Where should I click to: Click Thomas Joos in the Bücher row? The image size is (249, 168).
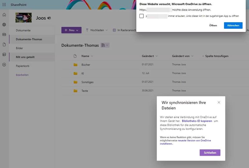(x=179, y=65)
